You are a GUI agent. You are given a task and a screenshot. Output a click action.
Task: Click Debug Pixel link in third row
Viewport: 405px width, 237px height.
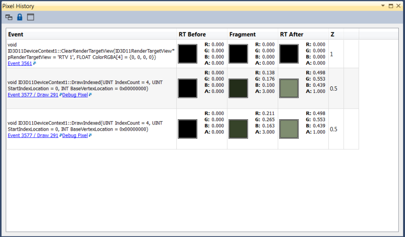(x=75, y=135)
